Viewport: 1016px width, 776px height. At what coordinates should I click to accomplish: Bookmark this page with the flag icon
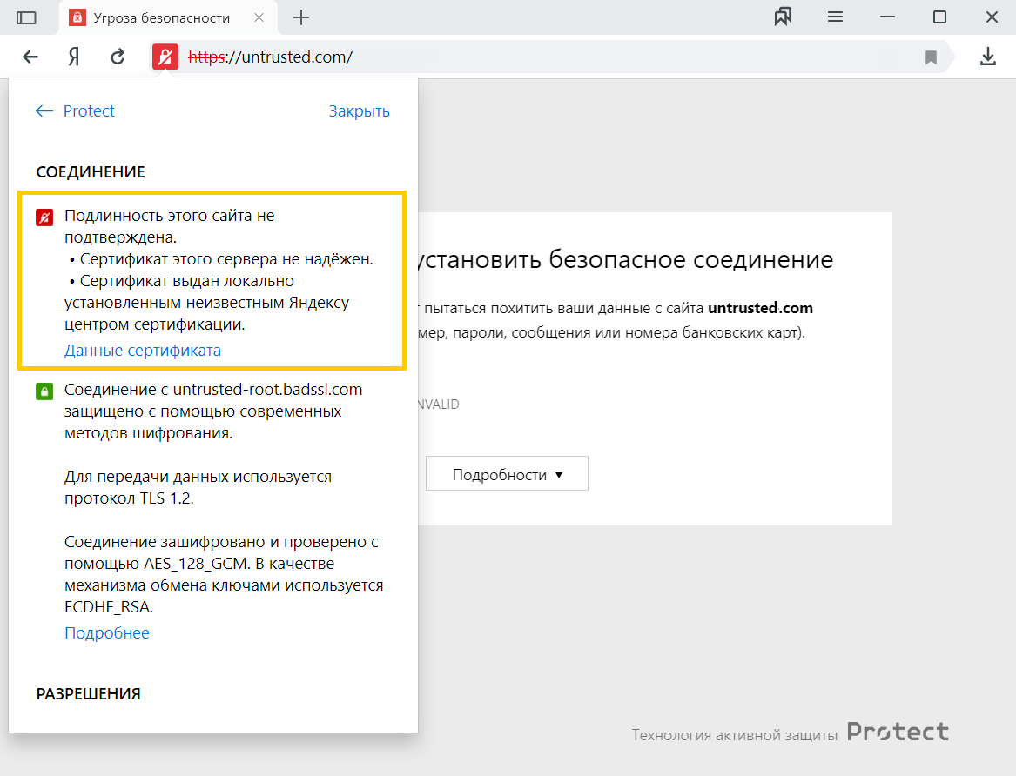(932, 57)
